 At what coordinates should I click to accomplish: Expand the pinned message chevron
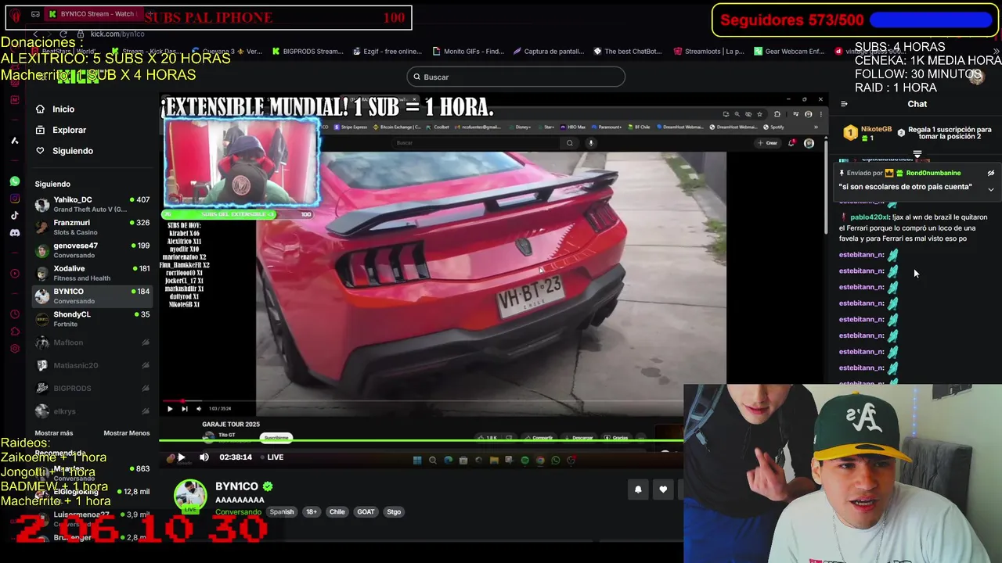point(990,189)
